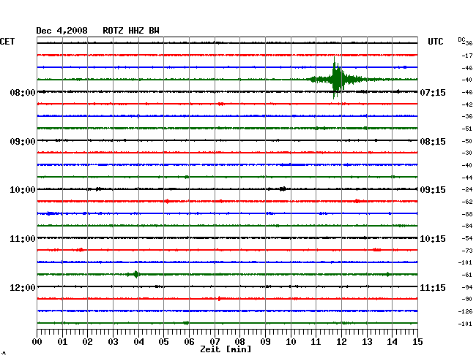Click the '03' minute axis label
The width and height of the screenshot is (476, 361).
click(114, 341)
